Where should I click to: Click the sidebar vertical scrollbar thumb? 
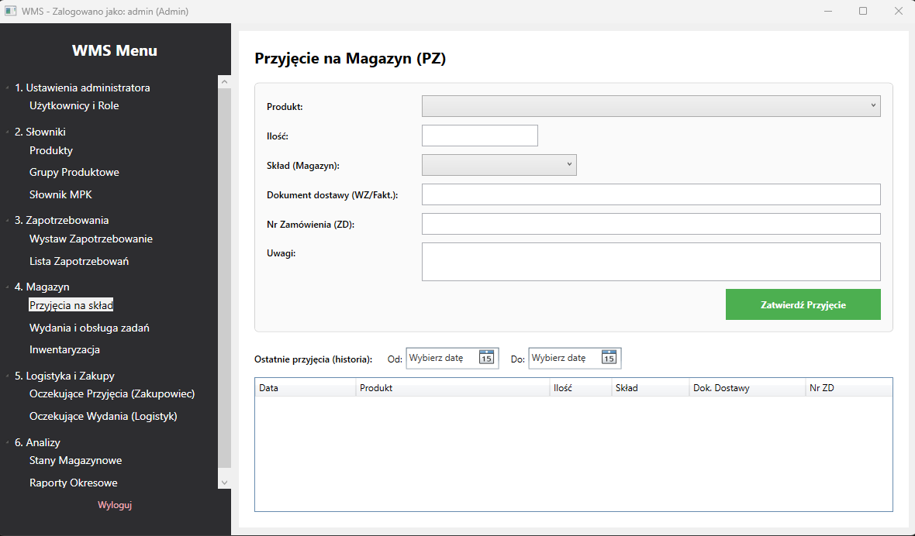click(x=224, y=279)
